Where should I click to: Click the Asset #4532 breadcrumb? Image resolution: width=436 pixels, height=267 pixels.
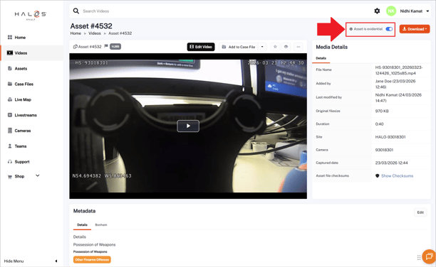pyautogui.click(x=120, y=33)
